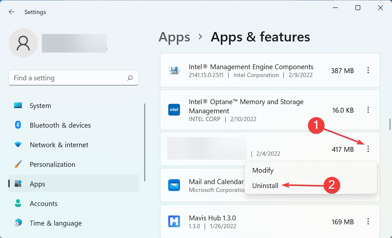The image size is (392, 238).
Task: Click the Intel Management Engine Components app icon
Action: point(174,70)
